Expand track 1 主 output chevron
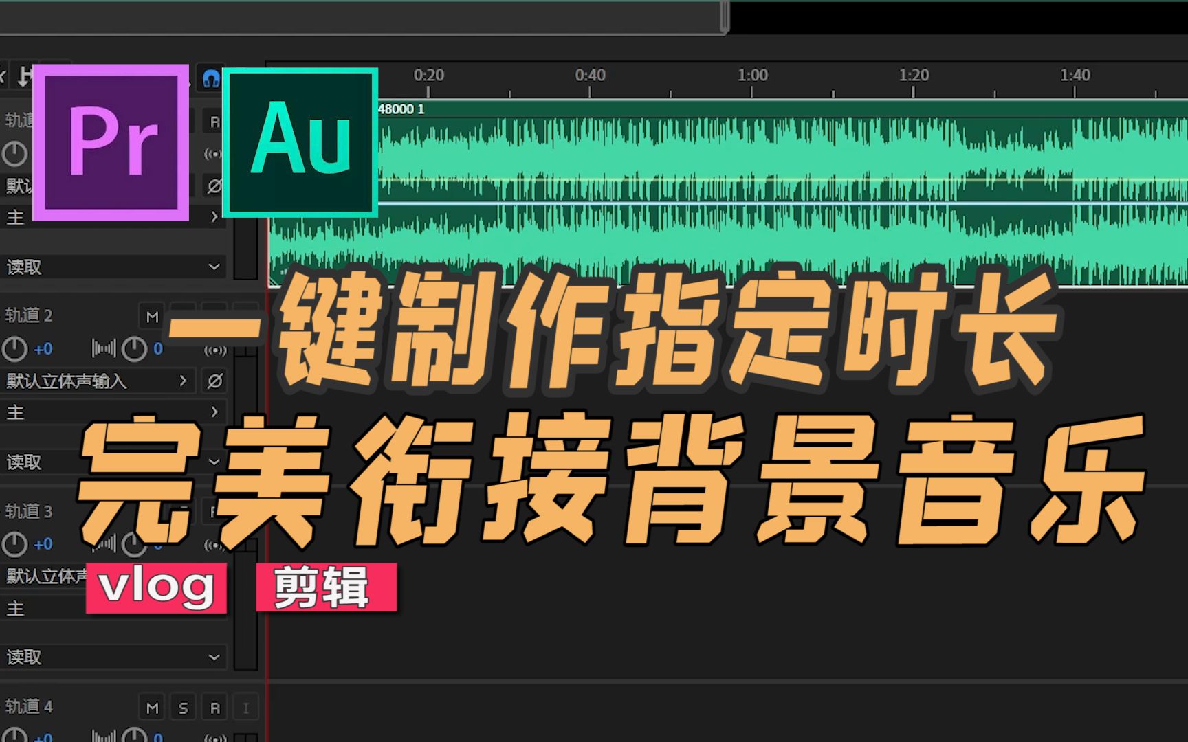Image resolution: width=1188 pixels, height=742 pixels. click(214, 216)
